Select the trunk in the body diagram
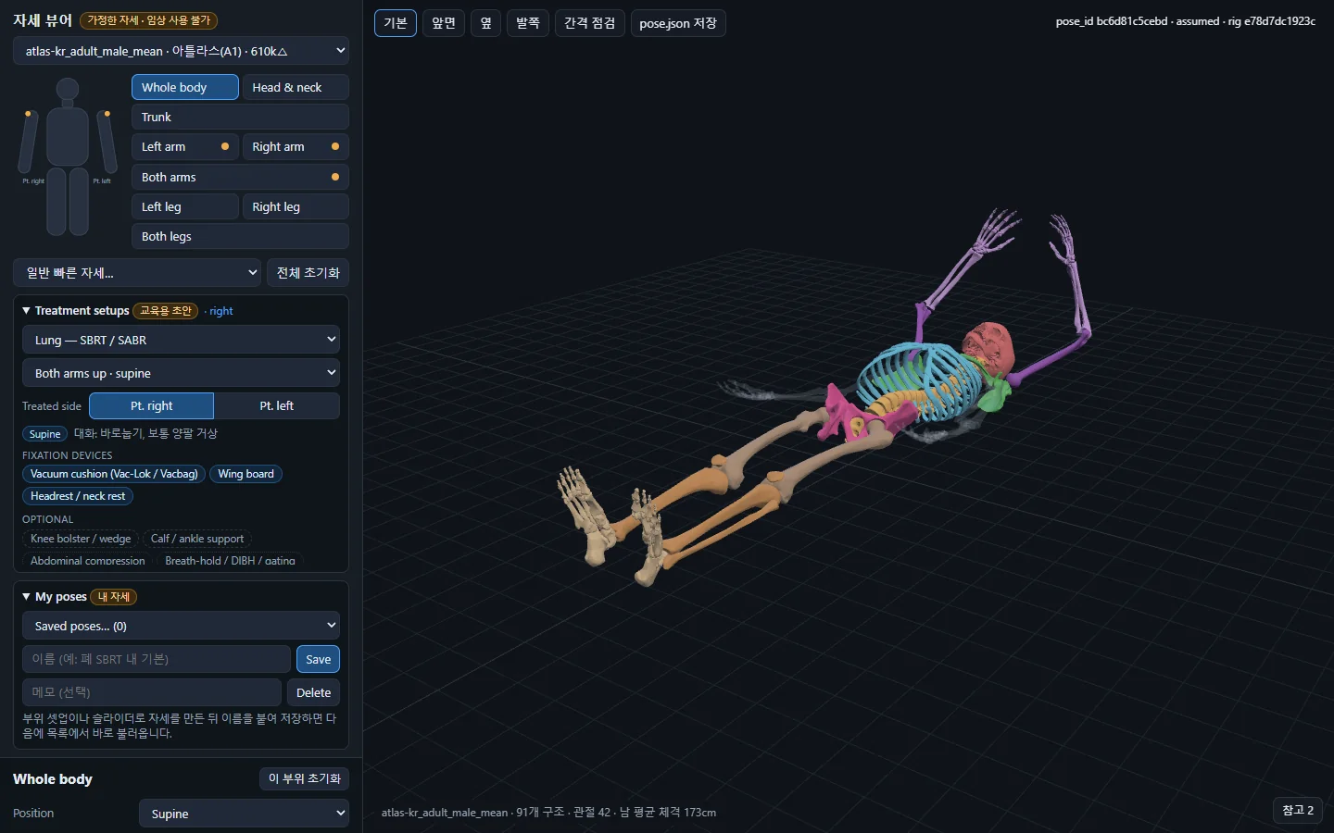1334x833 pixels. pos(68,136)
